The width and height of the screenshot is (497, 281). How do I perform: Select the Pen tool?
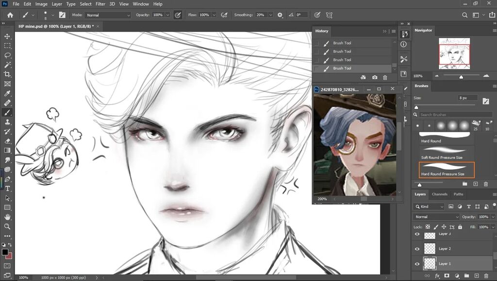click(x=7, y=179)
